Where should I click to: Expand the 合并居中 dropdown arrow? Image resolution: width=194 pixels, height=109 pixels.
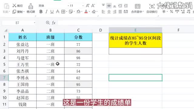(x=143, y=12)
